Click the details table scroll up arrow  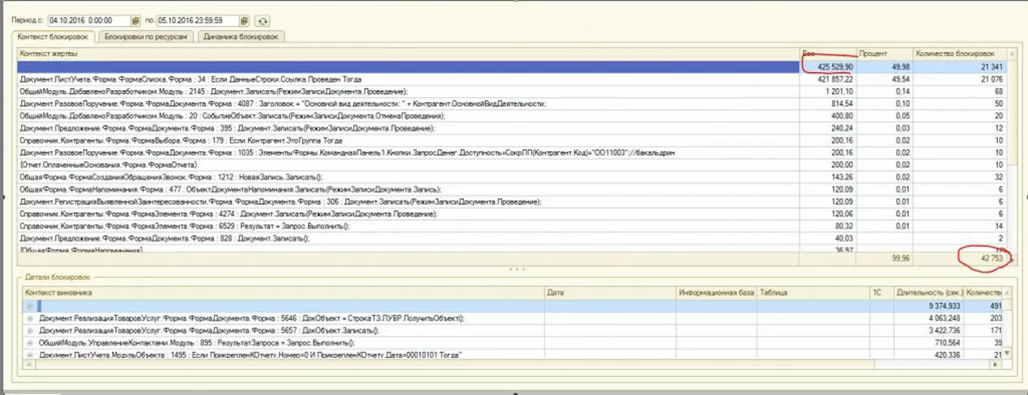1008,292
